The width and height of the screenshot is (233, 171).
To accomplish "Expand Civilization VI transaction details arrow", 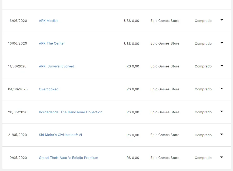I will (x=222, y=134).
